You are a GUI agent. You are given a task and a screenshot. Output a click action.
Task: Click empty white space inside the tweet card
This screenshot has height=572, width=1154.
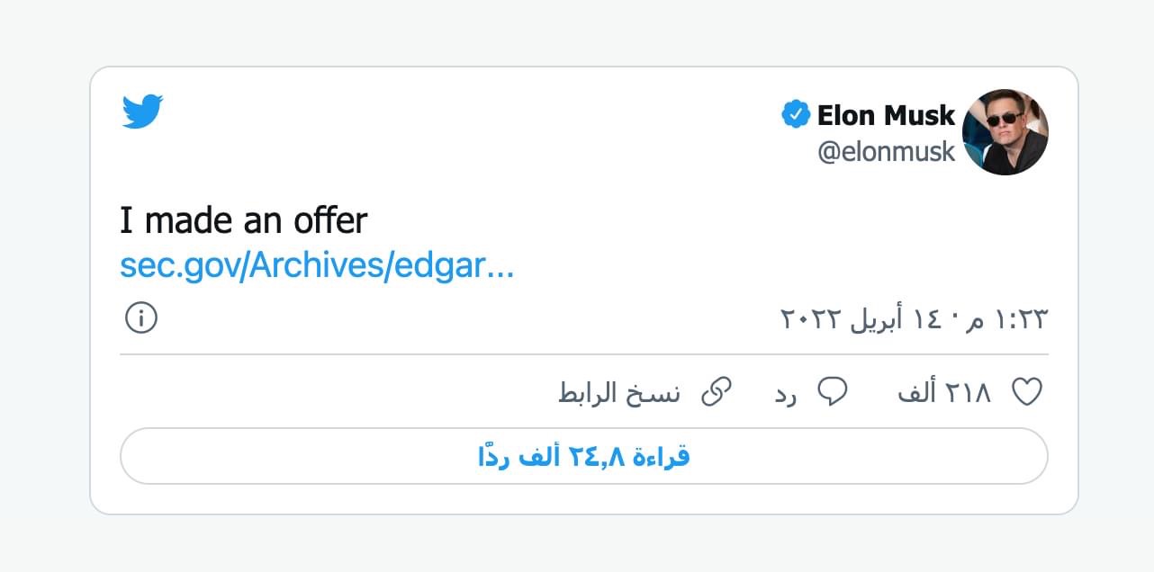tap(540, 153)
